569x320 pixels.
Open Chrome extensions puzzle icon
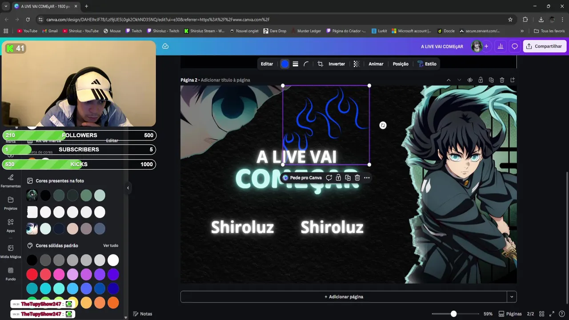point(525,20)
